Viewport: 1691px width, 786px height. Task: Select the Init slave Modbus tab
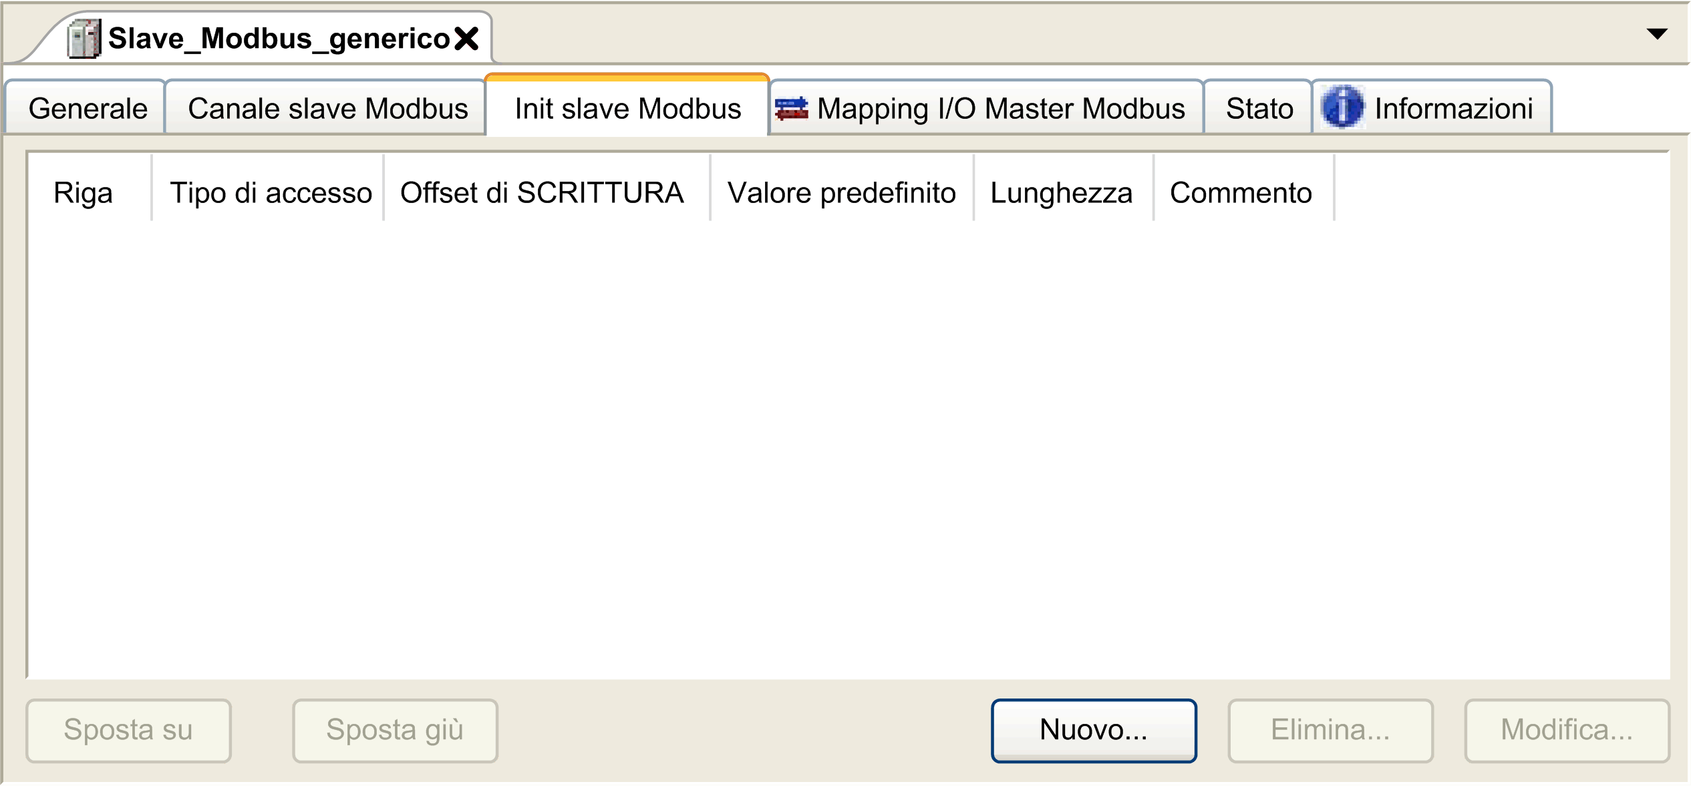[x=627, y=107]
